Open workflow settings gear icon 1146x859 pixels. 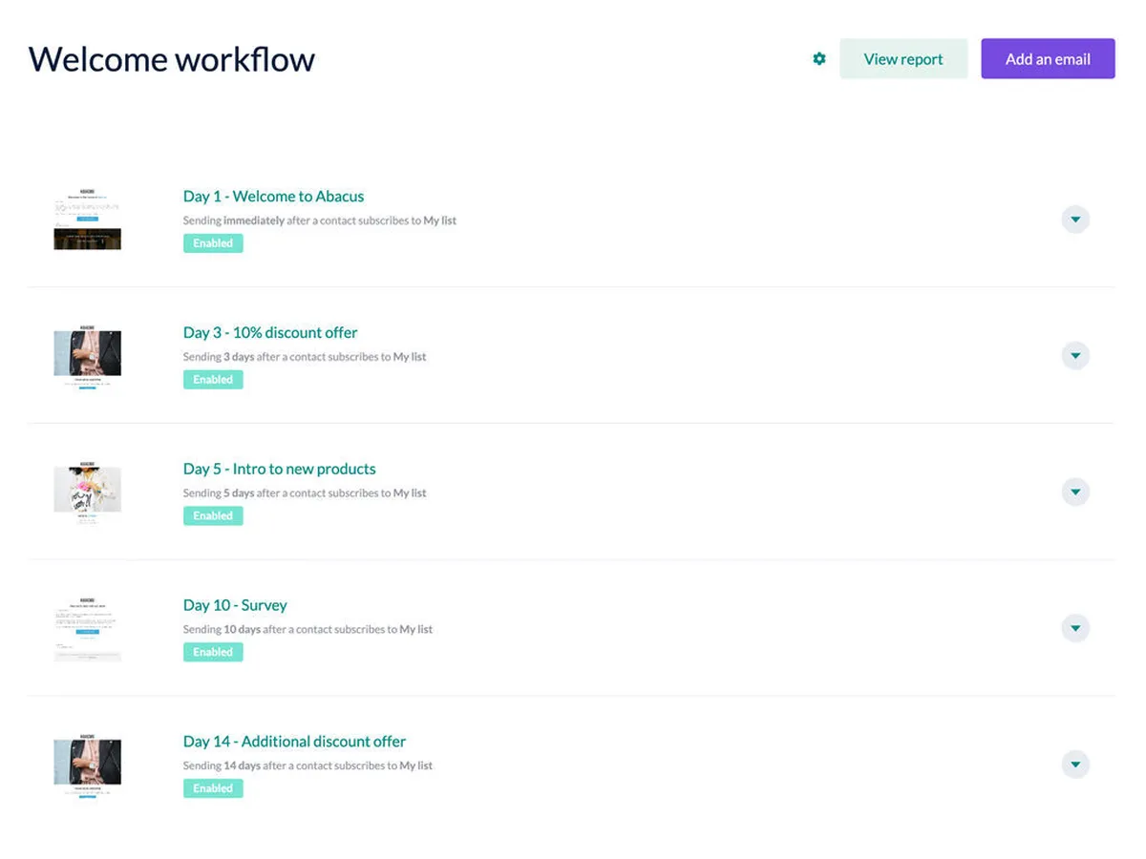coord(818,59)
